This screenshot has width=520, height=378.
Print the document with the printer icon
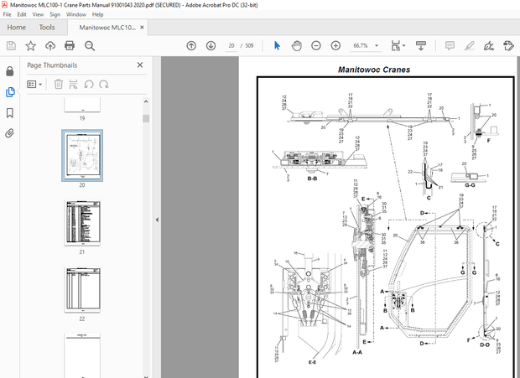coord(70,46)
